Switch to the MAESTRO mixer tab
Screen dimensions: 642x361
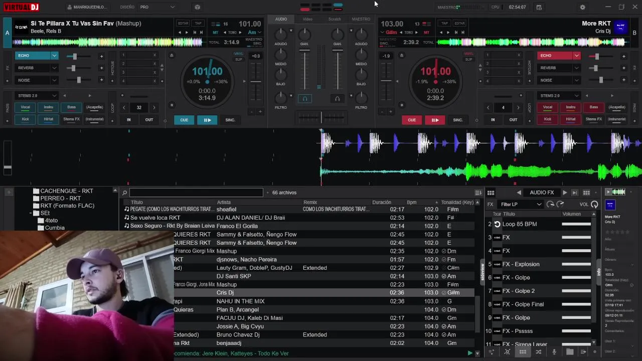pos(361,19)
